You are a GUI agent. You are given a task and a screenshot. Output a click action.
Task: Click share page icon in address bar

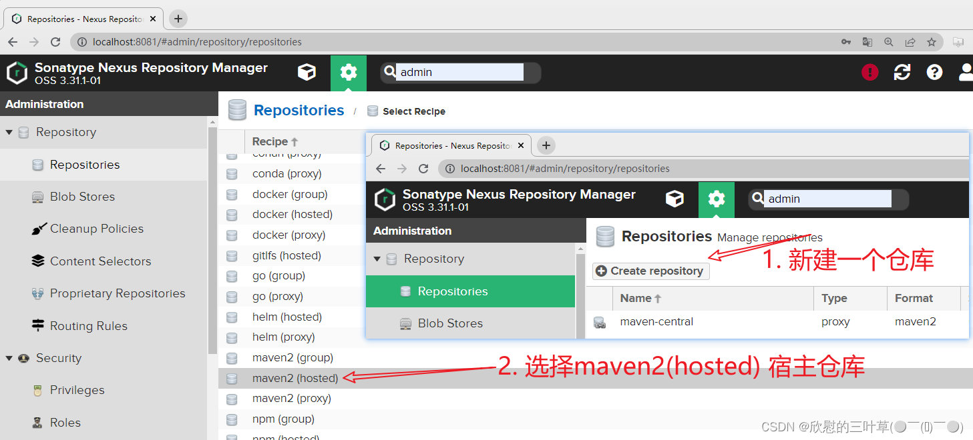[x=910, y=42]
